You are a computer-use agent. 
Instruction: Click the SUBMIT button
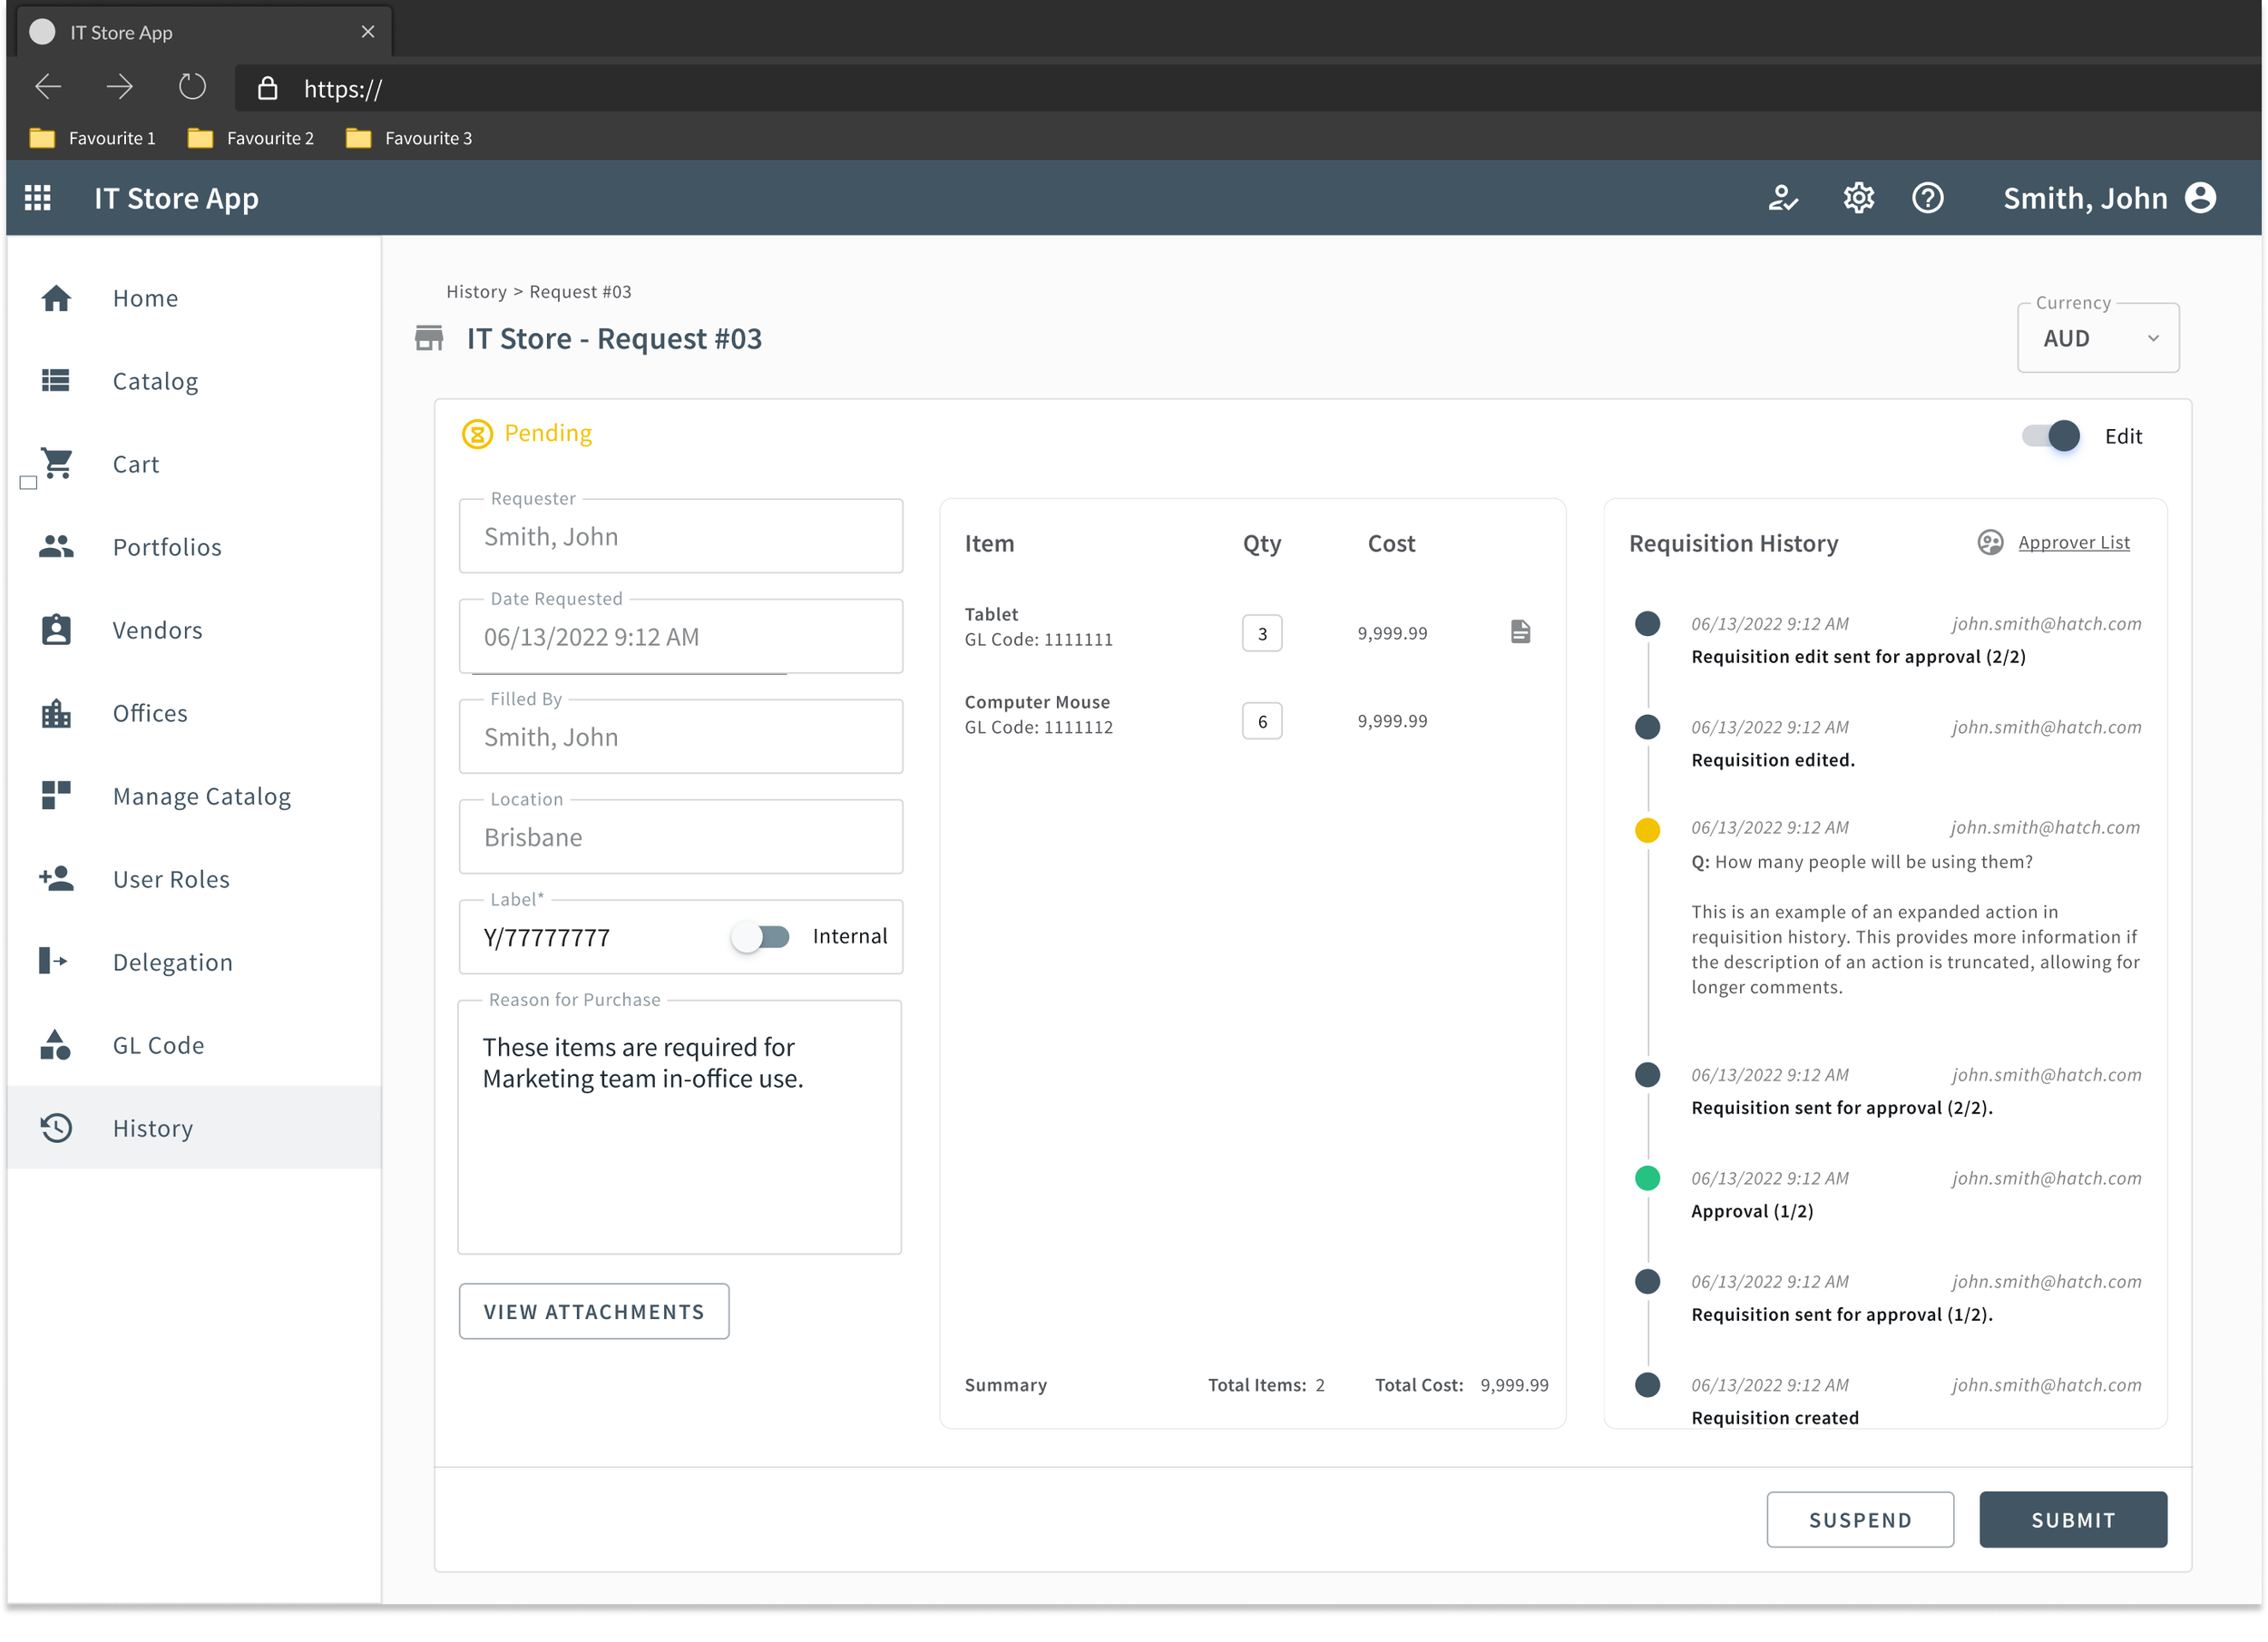pyautogui.click(x=2072, y=1520)
